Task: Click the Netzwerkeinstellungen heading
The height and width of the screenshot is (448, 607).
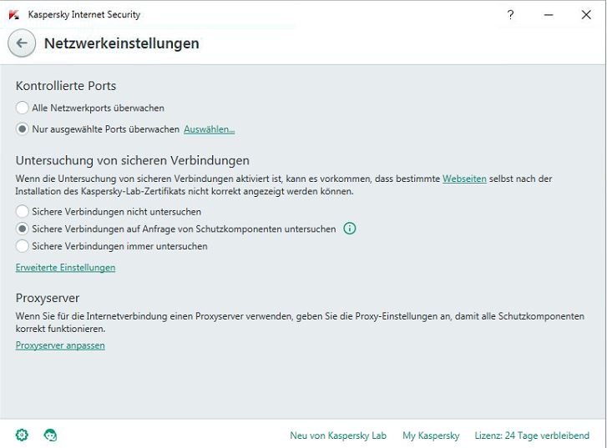Action: (122, 43)
